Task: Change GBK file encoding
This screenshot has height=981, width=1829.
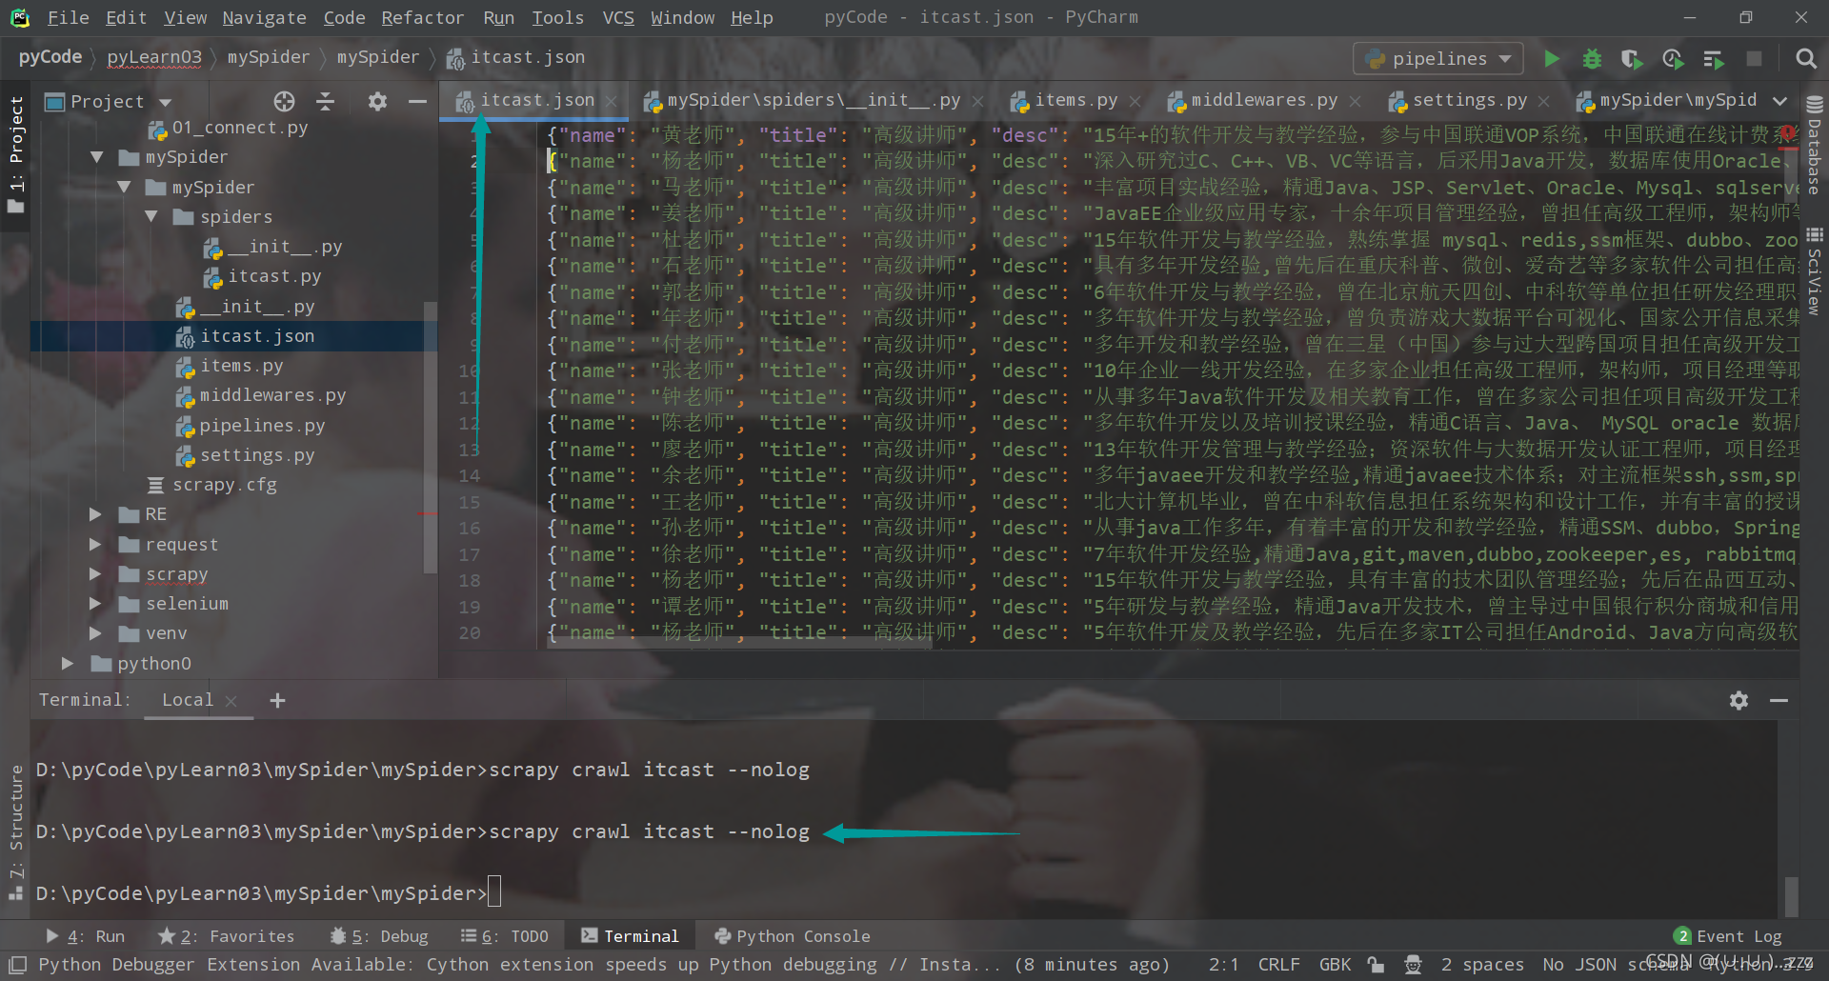Action: tap(1335, 965)
